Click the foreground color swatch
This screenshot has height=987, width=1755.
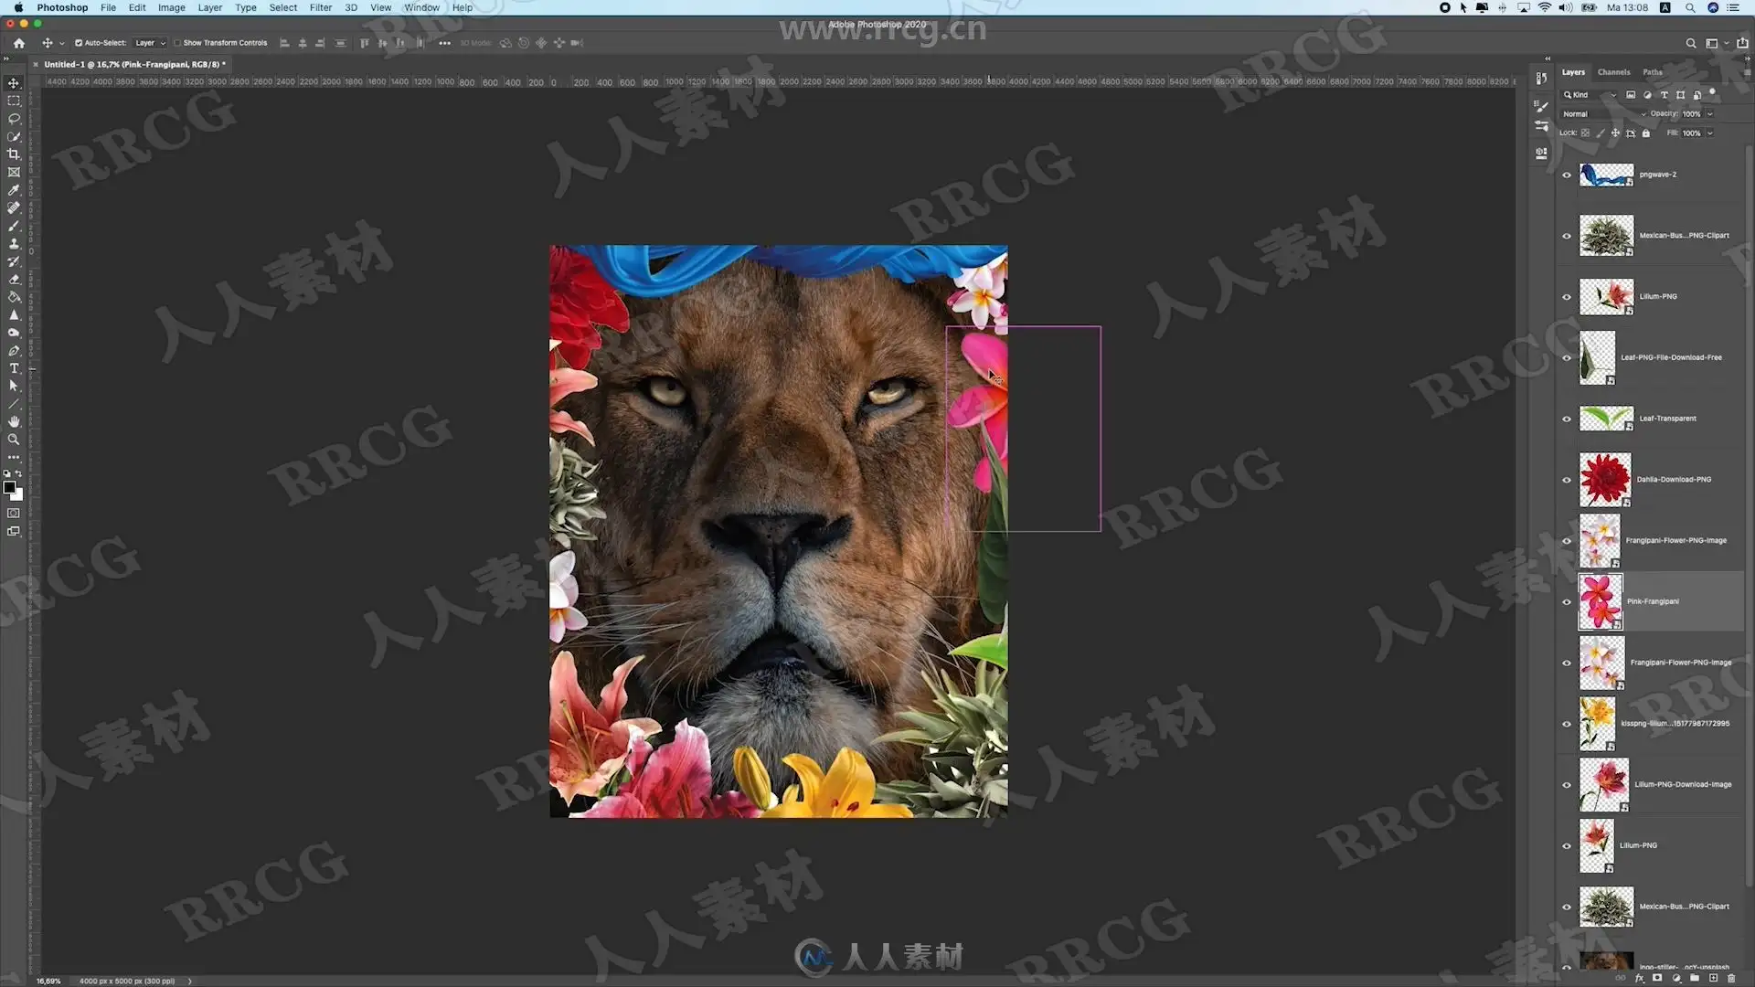[x=10, y=488]
